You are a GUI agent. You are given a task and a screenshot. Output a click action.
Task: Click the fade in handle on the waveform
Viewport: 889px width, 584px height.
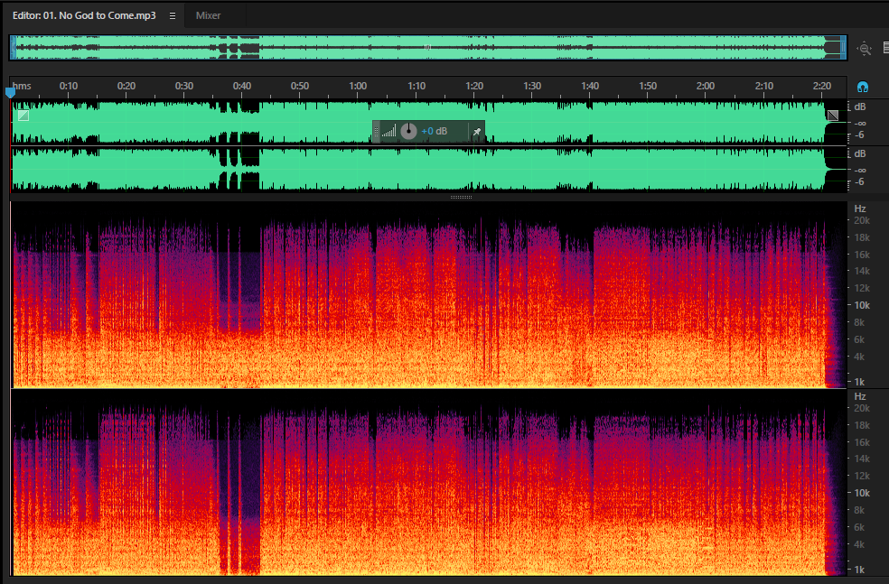tap(23, 116)
